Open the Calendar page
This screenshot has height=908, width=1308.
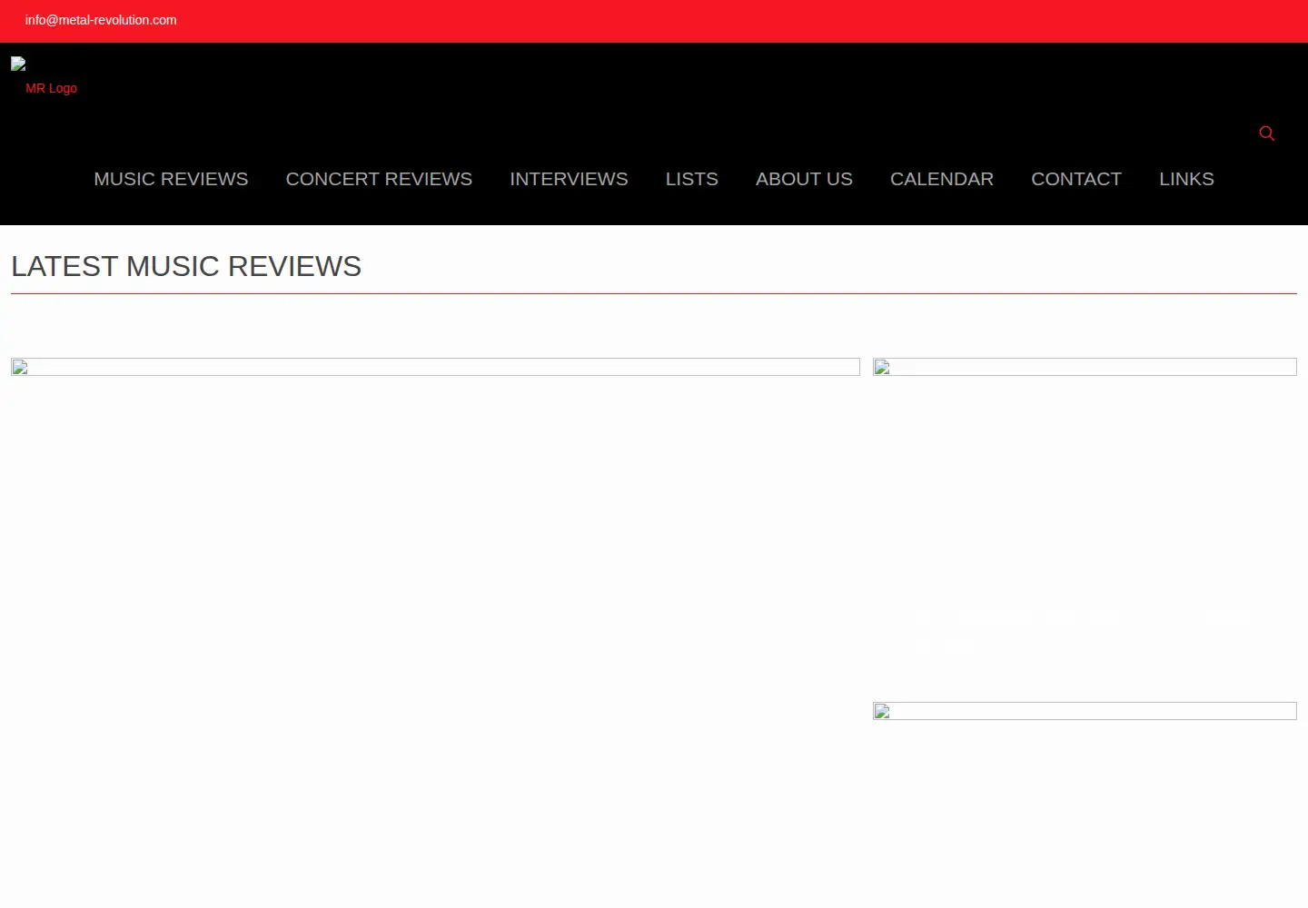942,179
